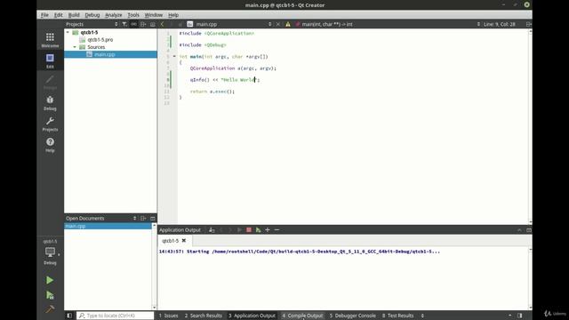Show the 5 Debugger Console pane
This screenshot has height=320, width=569.
tap(353, 316)
